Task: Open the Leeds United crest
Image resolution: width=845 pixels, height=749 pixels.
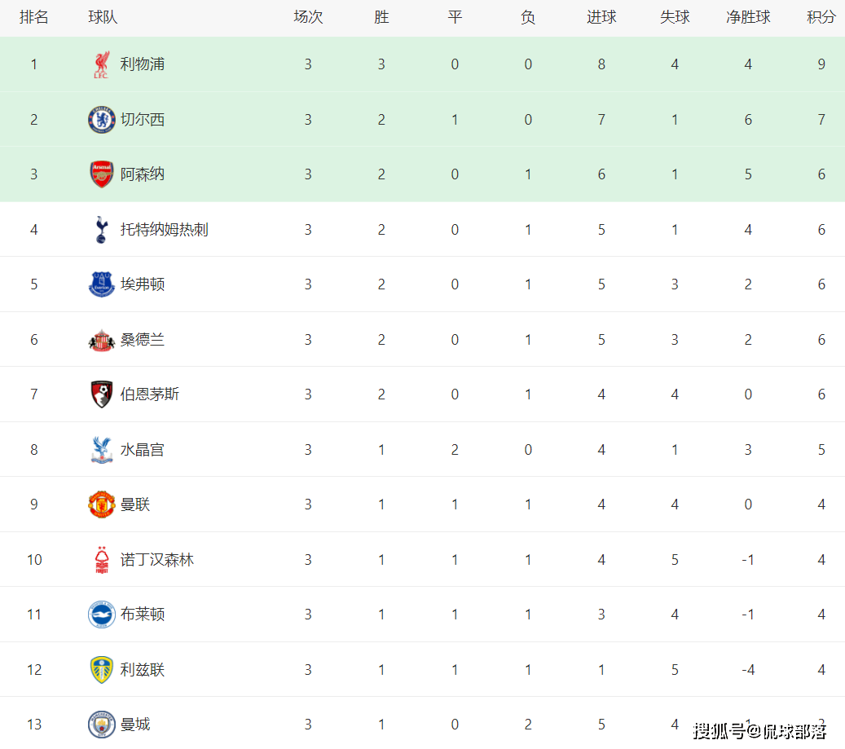Action: 101,670
